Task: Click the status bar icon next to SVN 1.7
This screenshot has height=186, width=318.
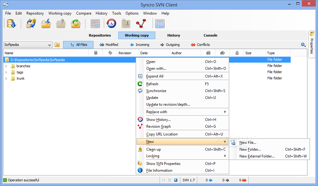Action: coord(176,180)
